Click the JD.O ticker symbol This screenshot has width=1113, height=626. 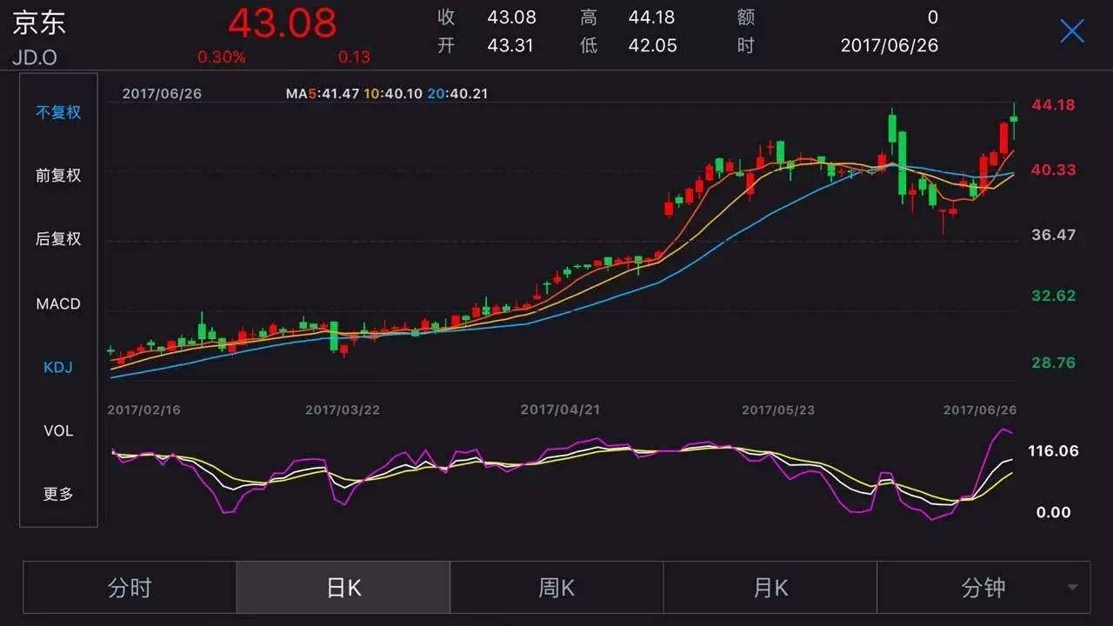pos(36,58)
